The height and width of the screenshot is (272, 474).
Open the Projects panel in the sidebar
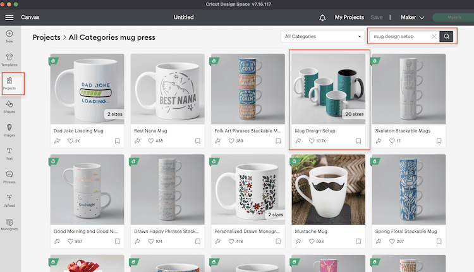point(9,83)
